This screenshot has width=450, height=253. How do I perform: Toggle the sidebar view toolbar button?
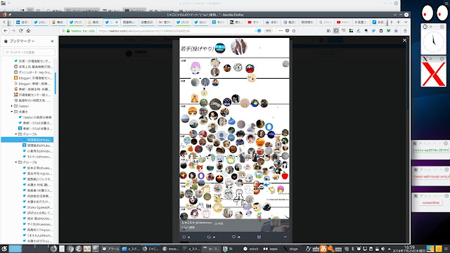coord(336,31)
